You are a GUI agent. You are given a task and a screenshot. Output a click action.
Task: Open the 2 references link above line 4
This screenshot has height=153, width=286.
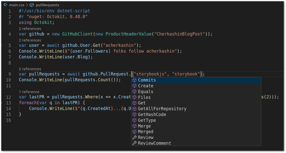pos(30,29)
